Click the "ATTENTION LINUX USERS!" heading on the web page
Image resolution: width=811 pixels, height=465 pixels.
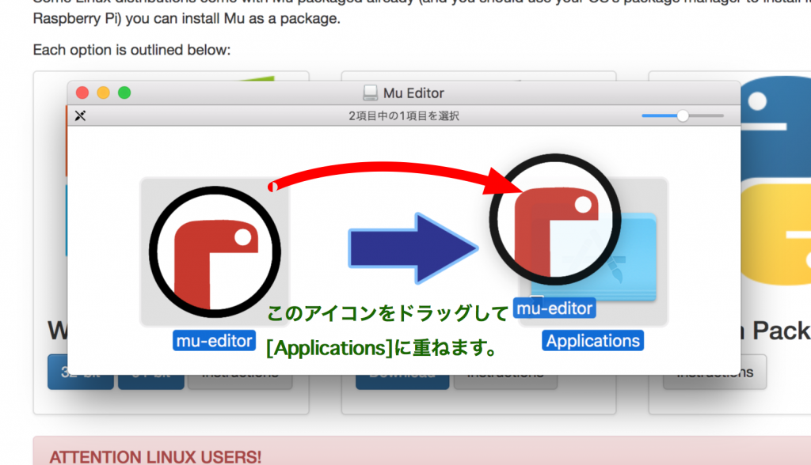click(x=156, y=457)
